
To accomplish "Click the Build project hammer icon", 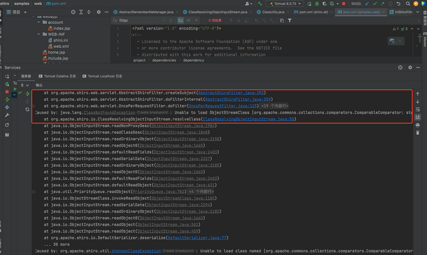I will (260, 3).
